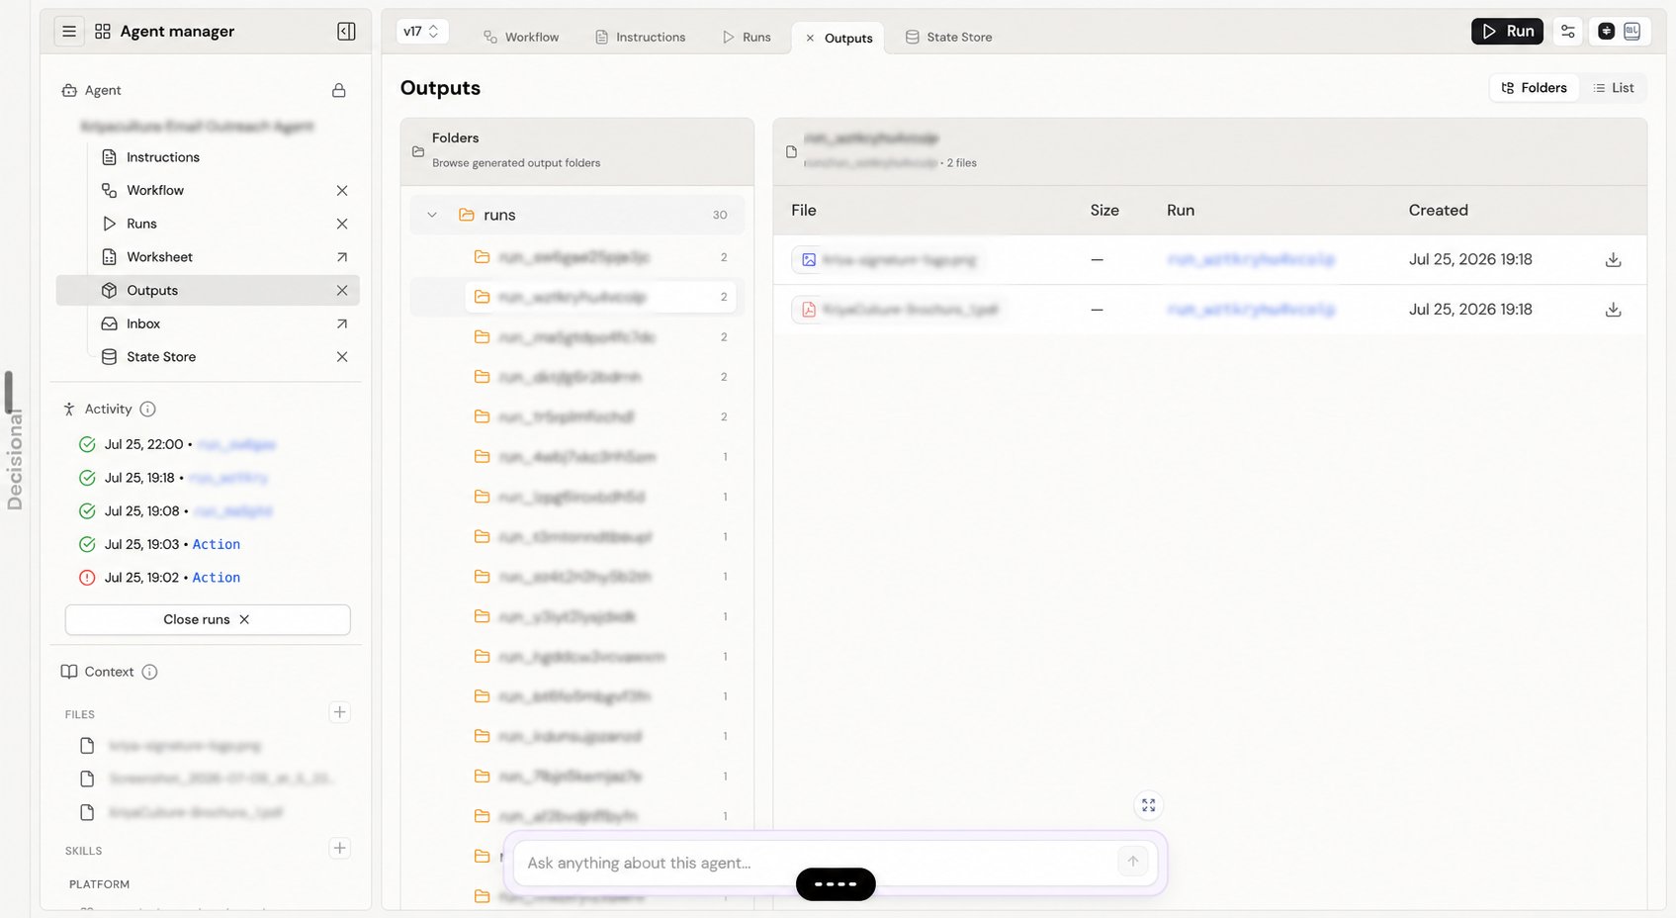Select the runs folder row
This screenshot has width=1676, height=918.
577,215
